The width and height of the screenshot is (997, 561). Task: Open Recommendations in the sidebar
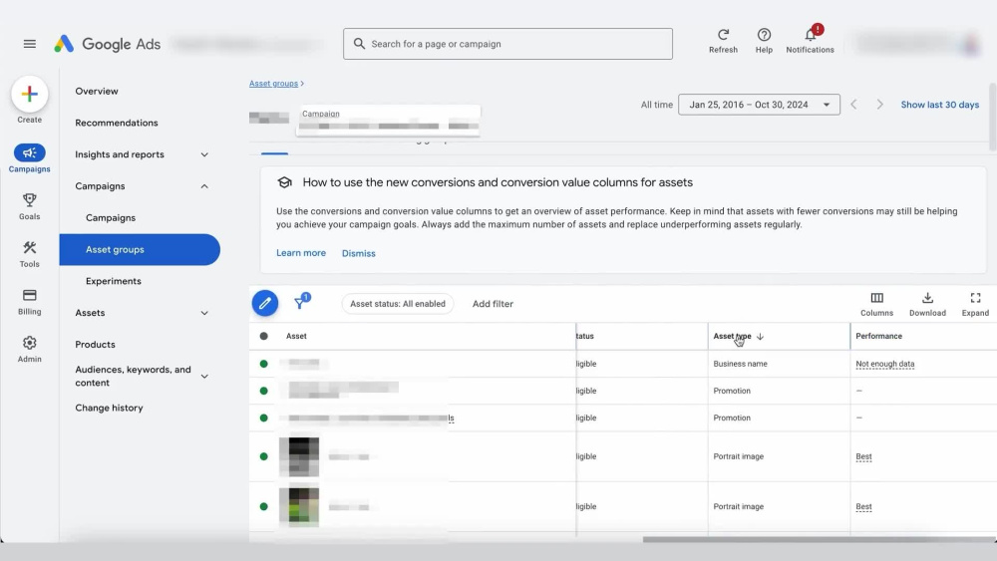coord(117,123)
